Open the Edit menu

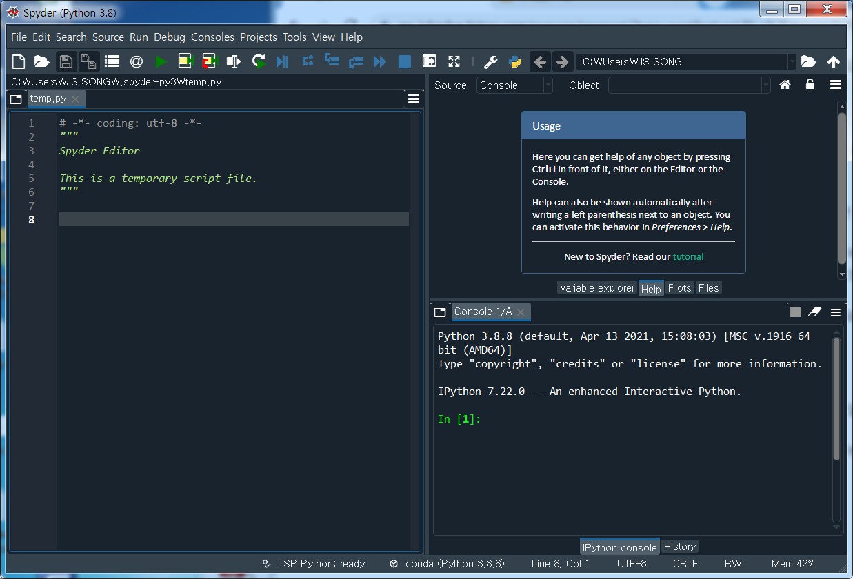click(x=41, y=37)
